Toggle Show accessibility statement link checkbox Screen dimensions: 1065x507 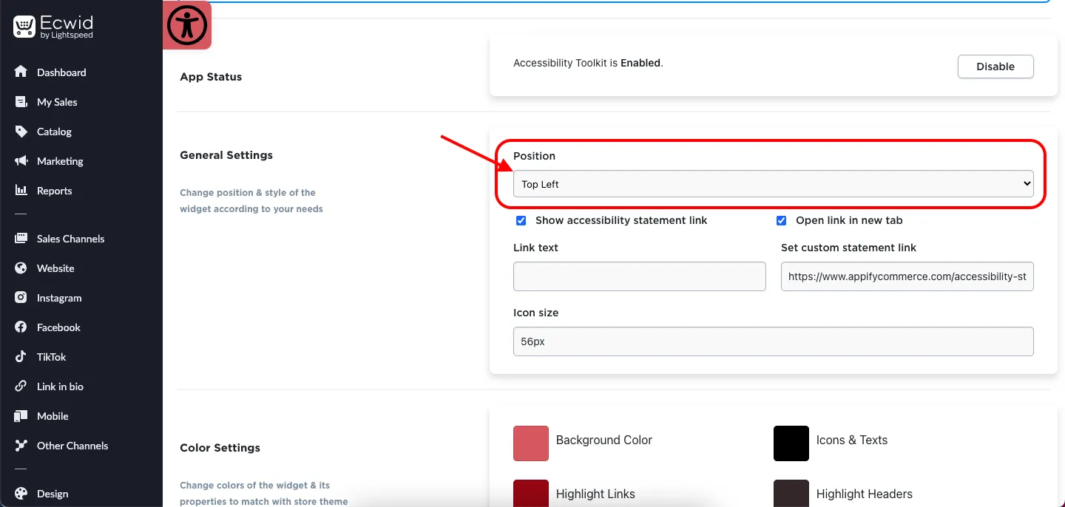pyautogui.click(x=521, y=220)
